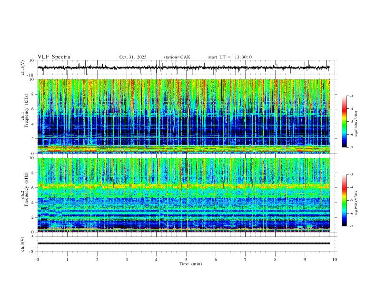This screenshot has width=377, height=291.
Task: Click the "VLF Spectra" plot title
Action: pyautogui.click(x=54, y=57)
